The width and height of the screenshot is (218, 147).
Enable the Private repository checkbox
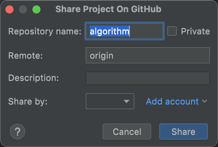172,31
